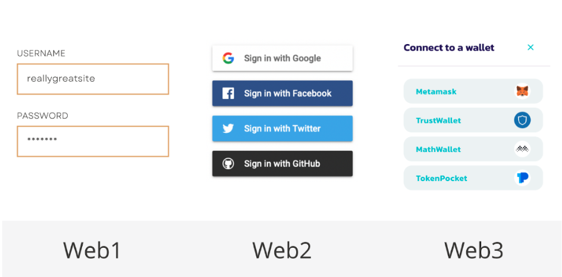Close the Connect to a wallet dialog

click(530, 48)
